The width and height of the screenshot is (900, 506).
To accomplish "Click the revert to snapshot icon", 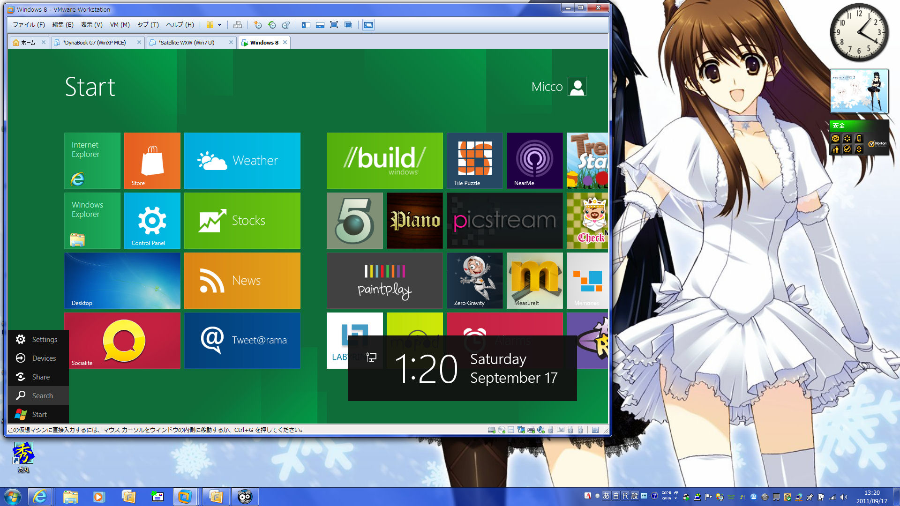I will (x=272, y=25).
